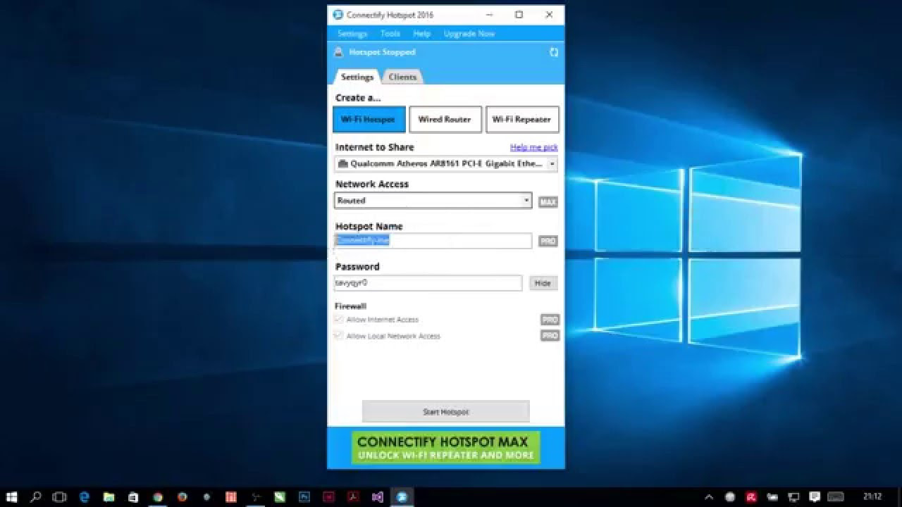Screen dimensions: 902x507
Task: Launch Microsoft Edge from the taskbar
Action: click(85, 496)
